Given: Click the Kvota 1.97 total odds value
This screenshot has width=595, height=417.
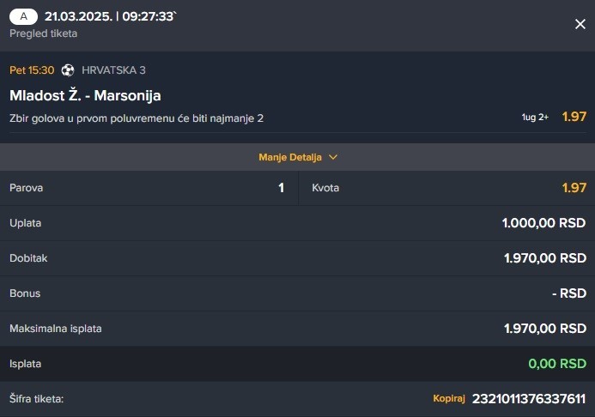Looking at the screenshot, I should point(574,188).
